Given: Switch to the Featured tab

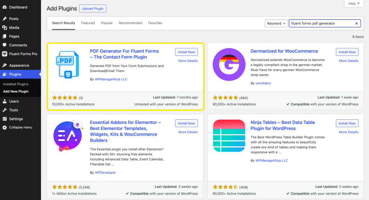Looking at the screenshot, I should pyautogui.click(x=88, y=23).
